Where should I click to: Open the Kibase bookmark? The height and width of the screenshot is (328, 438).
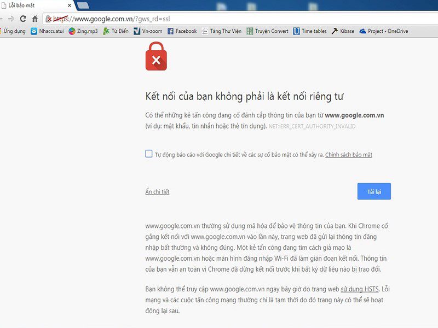tap(343, 31)
